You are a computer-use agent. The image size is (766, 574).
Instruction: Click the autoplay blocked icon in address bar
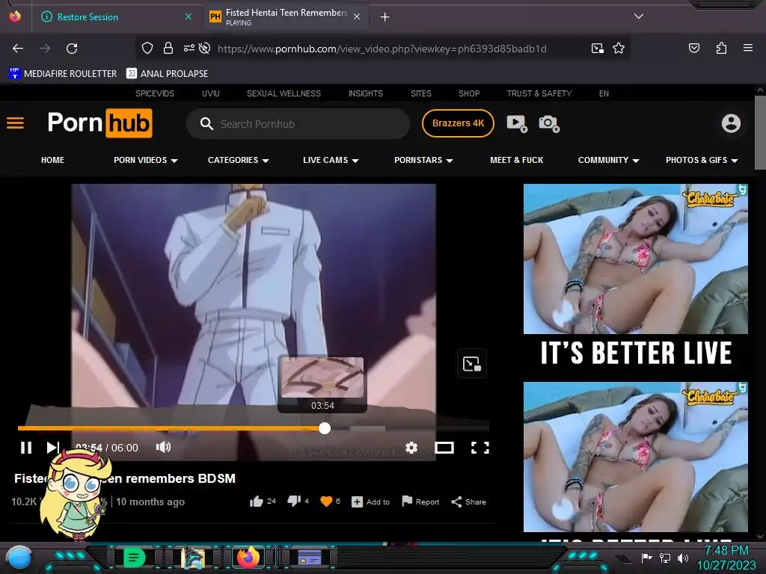tap(205, 49)
